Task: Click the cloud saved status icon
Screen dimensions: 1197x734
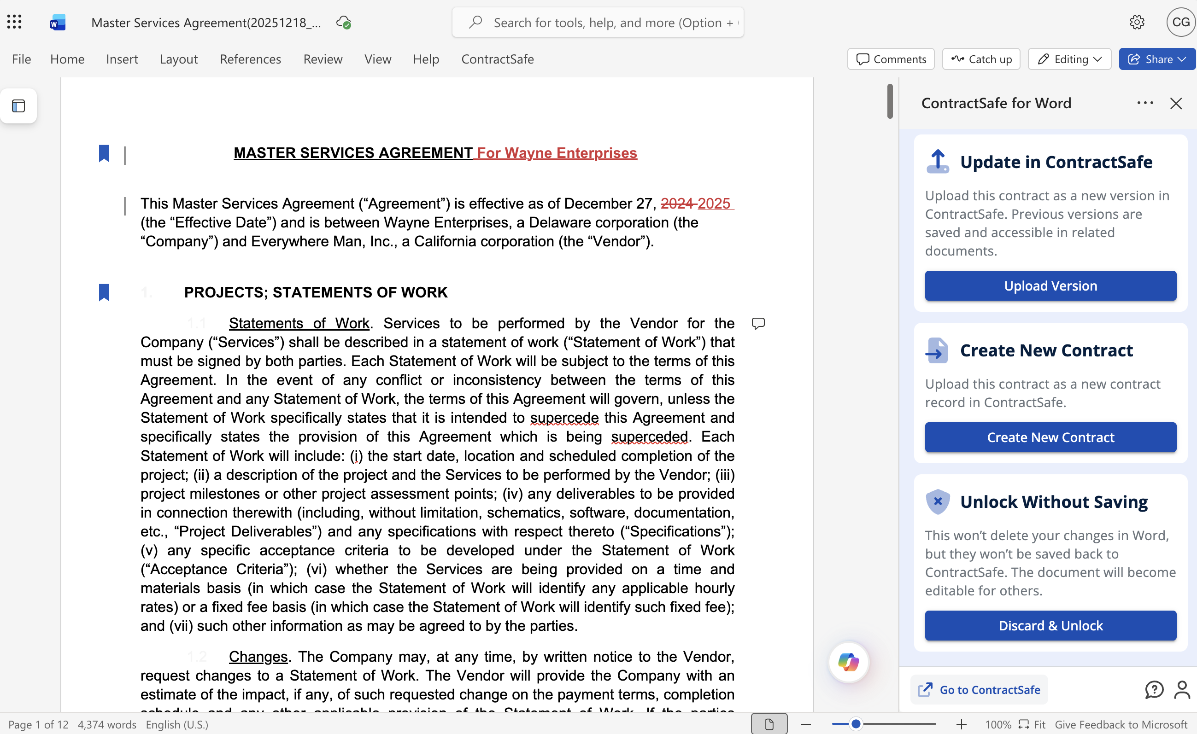Action: point(343,22)
